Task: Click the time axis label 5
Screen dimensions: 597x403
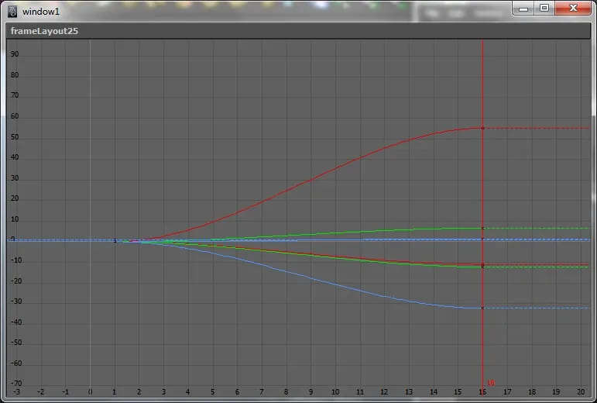Action: click(212, 391)
